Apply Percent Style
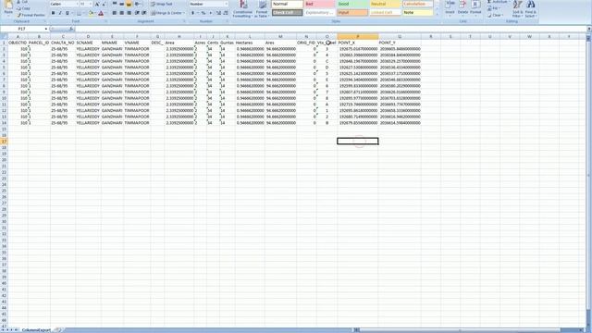The height and width of the screenshot is (333, 592). coord(203,13)
